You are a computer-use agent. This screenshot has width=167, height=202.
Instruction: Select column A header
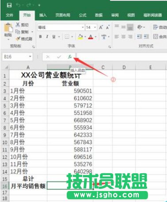click(28, 68)
